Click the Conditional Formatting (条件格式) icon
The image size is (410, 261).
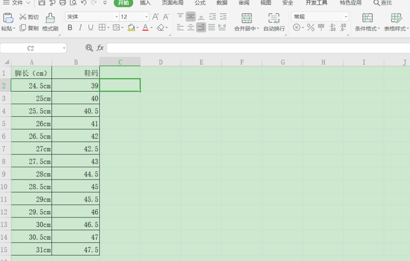(x=367, y=18)
